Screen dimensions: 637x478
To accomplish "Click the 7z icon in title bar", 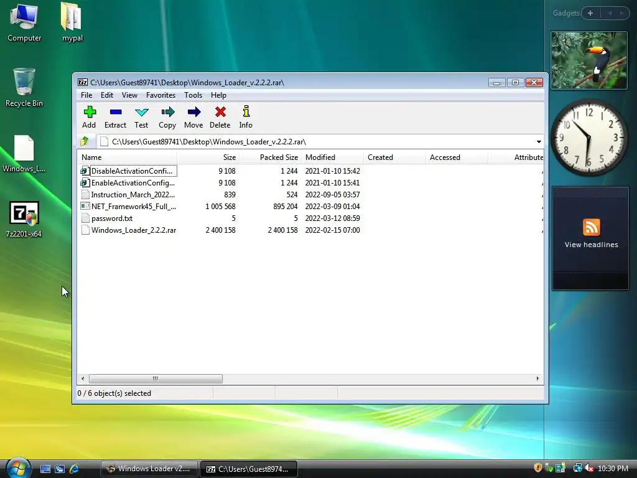I will click(83, 83).
